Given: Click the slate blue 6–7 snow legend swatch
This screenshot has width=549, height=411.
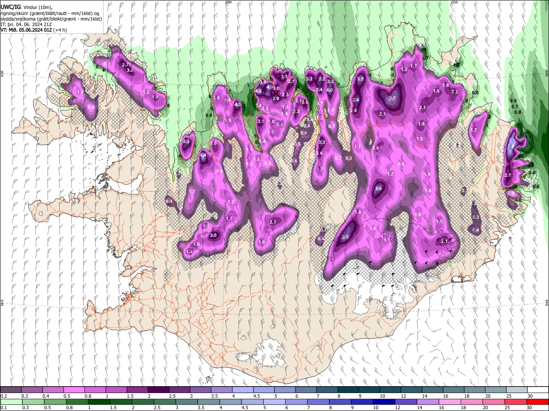Looking at the screenshot, I should [306, 390].
